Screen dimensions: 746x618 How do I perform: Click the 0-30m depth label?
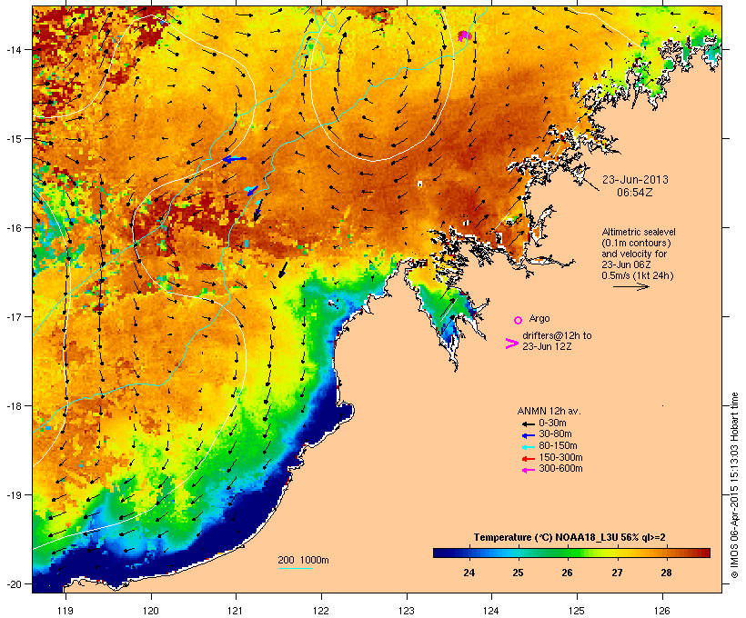tap(552, 424)
